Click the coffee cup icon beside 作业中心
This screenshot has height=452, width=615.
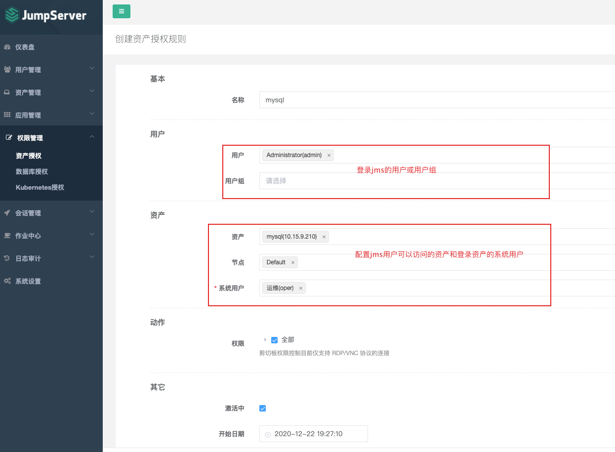[x=7, y=236]
